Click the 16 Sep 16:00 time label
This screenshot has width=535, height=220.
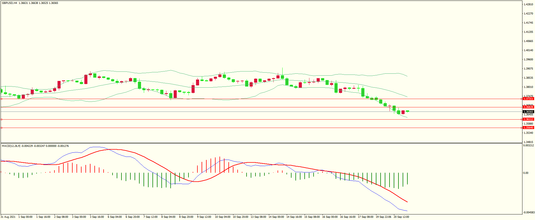[348, 217]
